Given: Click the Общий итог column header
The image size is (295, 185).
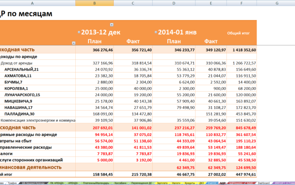Looking at the screenshot, I should (238, 33).
